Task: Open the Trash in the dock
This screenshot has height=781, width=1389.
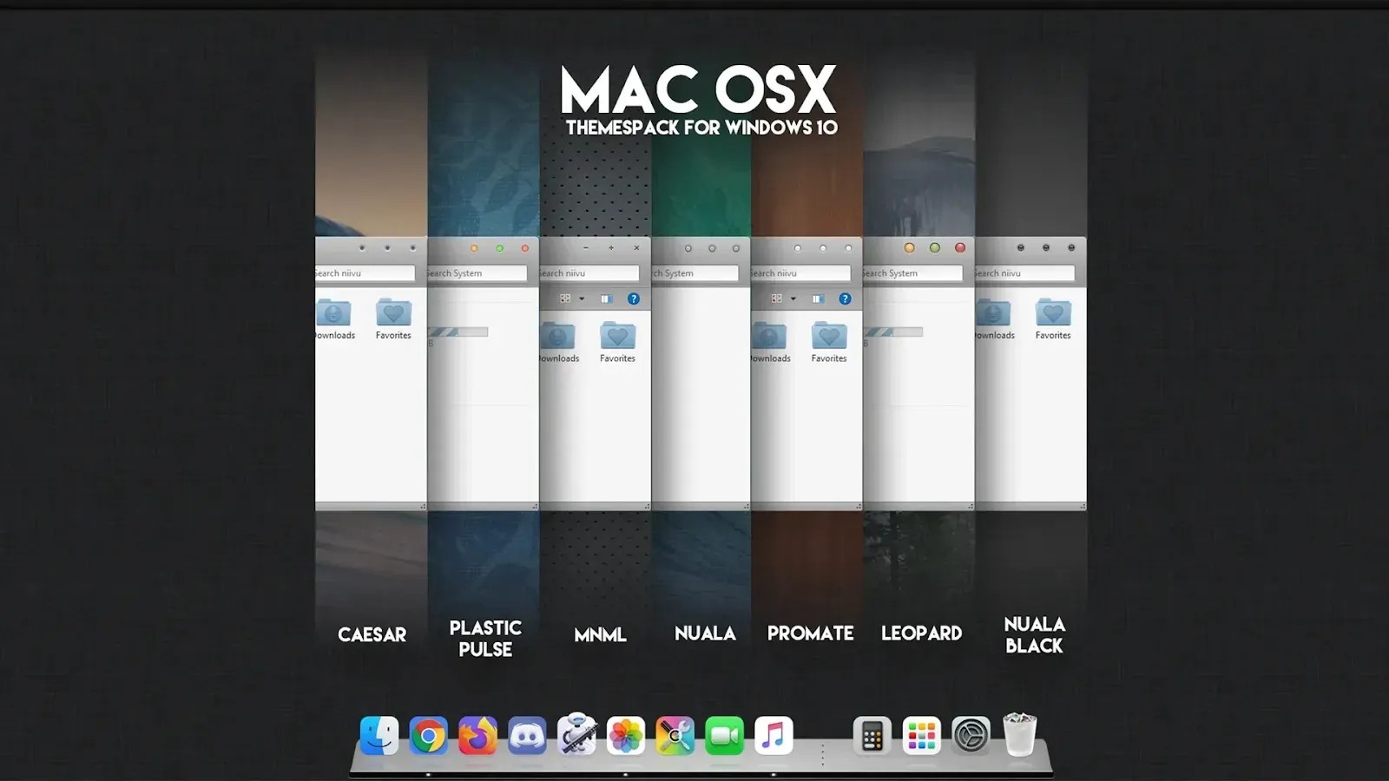Action: click(x=1020, y=734)
